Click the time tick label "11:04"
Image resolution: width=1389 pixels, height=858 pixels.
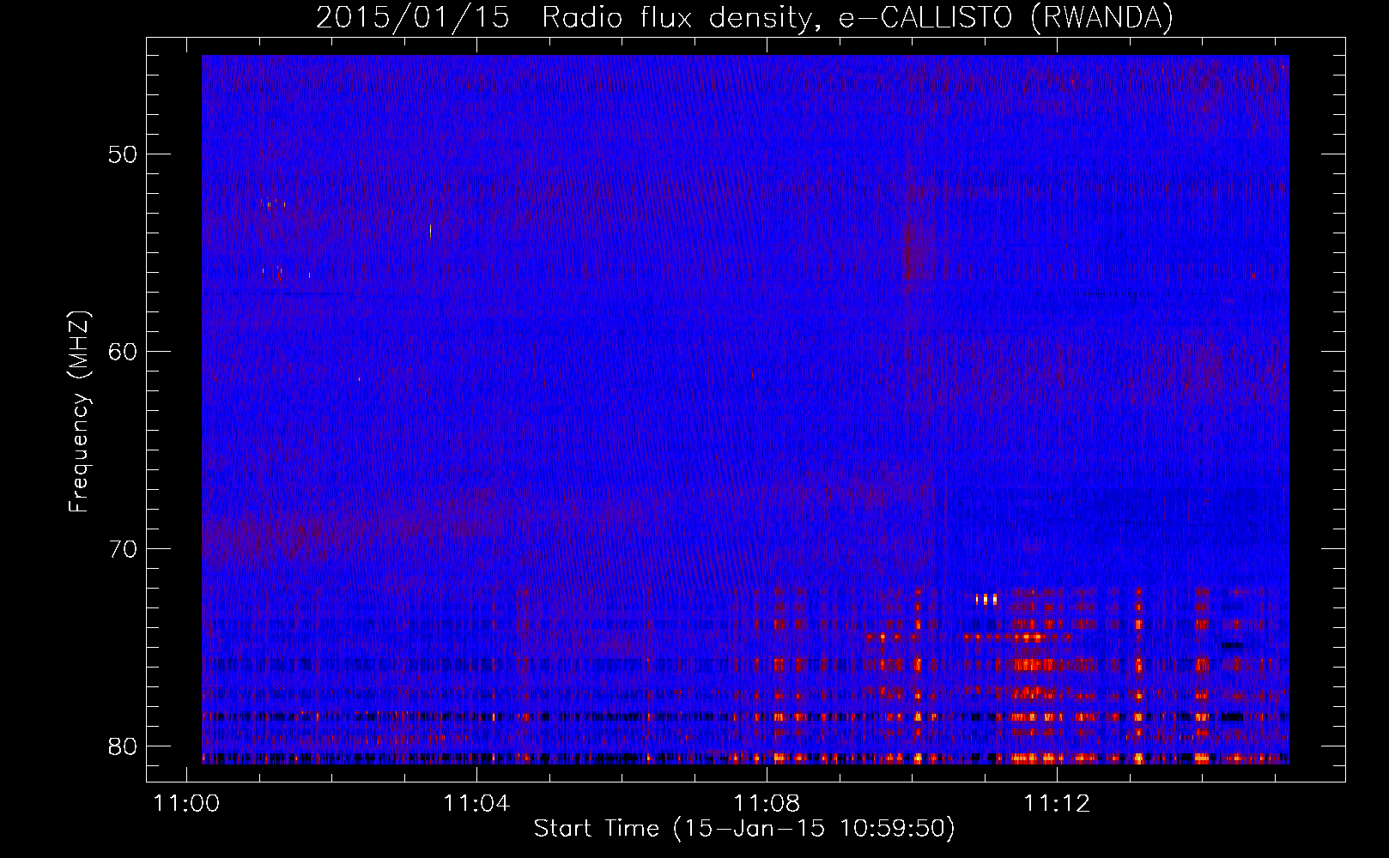[476, 803]
